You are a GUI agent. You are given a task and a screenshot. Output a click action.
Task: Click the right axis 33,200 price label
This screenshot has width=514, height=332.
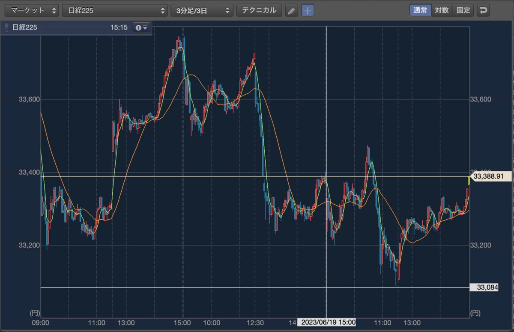(481, 245)
